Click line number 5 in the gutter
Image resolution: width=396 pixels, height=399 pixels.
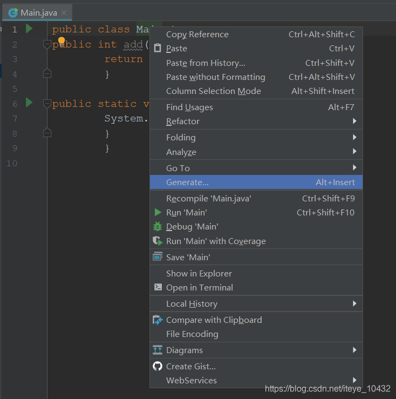point(15,89)
